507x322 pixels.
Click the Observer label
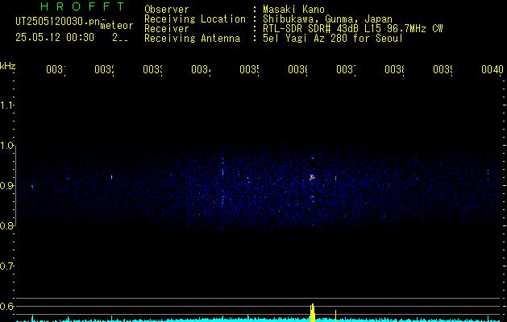[x=167, y=10]
